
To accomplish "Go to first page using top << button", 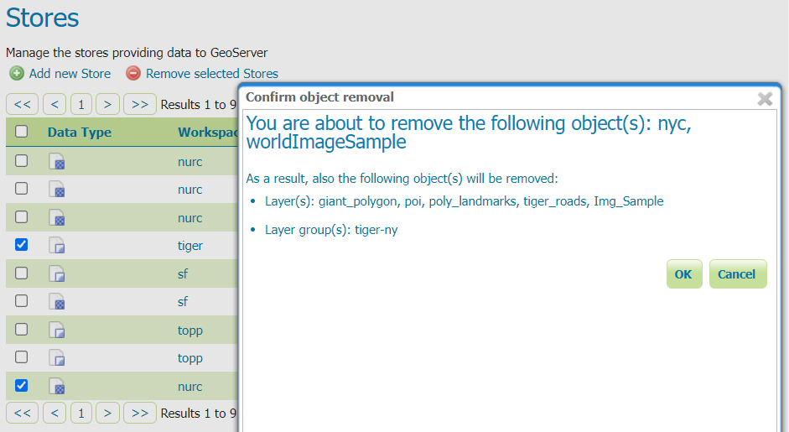I will tap(22, 105).
